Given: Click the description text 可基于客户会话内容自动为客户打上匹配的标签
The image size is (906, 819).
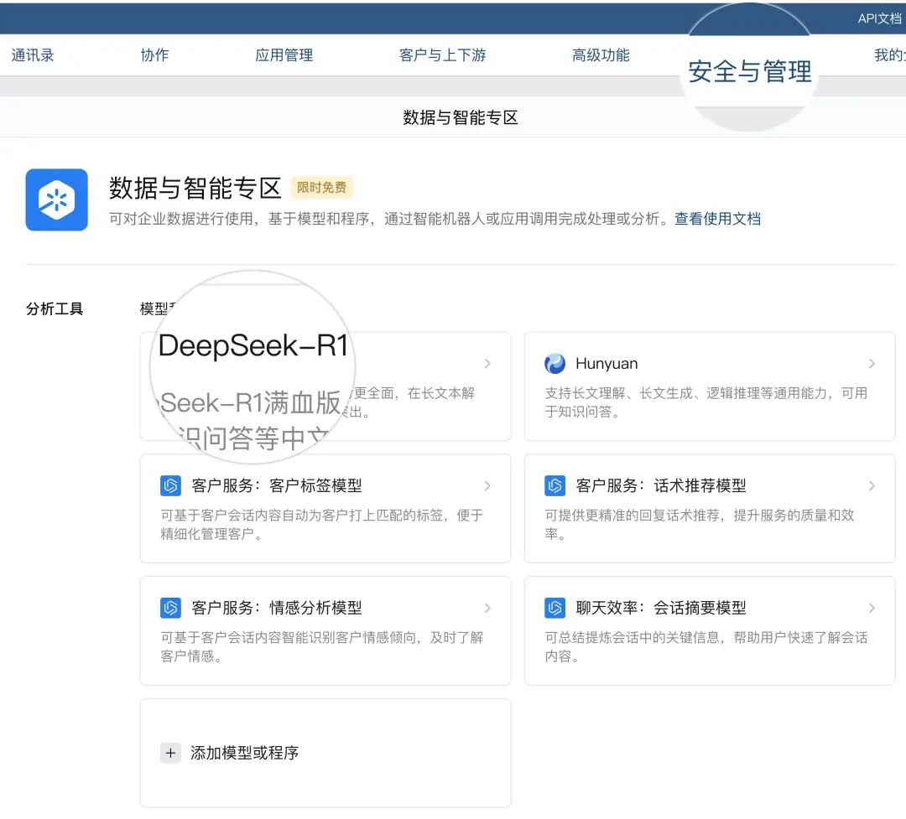Looking at the screenshot, I should pos(322,525).
